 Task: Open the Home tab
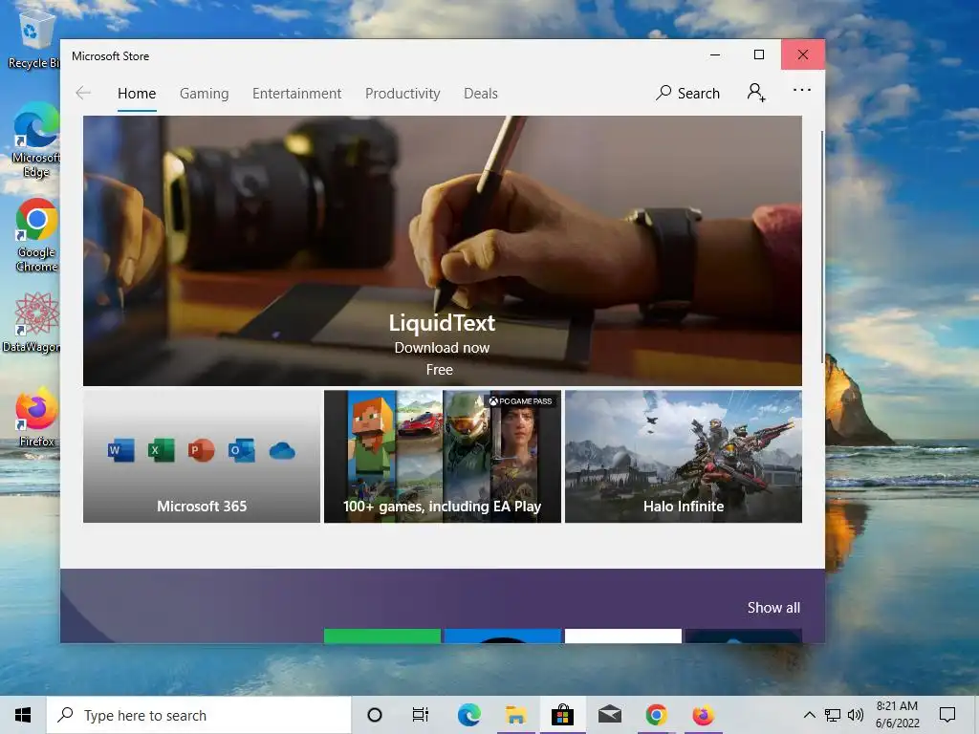(137, 94)
